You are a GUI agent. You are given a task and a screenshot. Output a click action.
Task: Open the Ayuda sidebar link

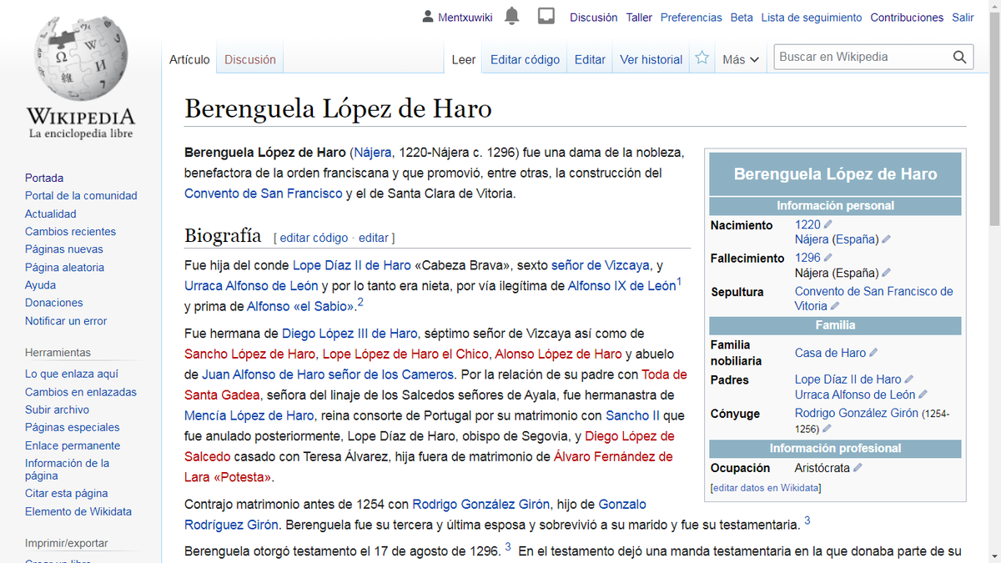[40, 284]
